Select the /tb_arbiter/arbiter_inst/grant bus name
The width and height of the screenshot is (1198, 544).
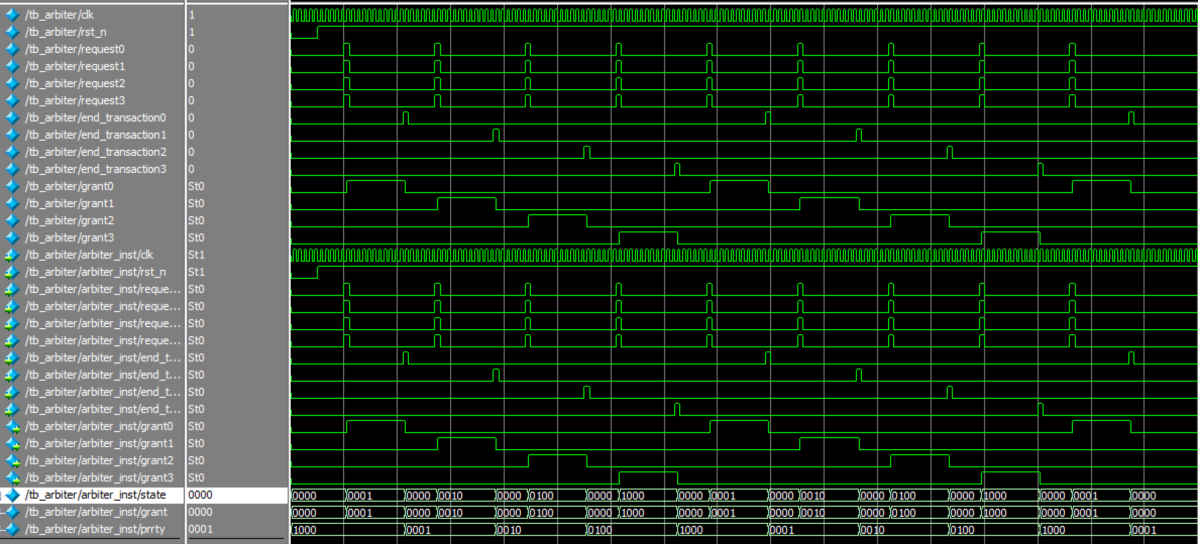coord(96,512)
